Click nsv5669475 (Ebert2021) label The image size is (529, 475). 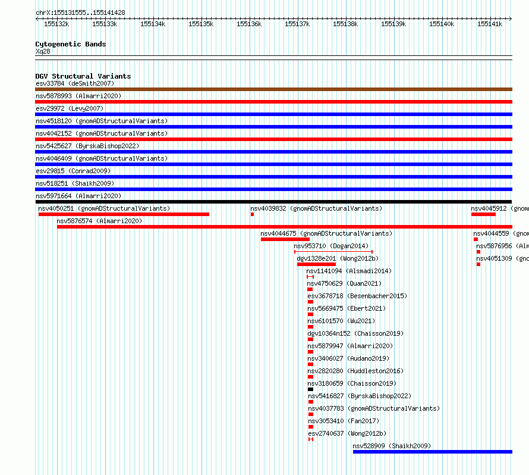pyautogui.click(x=347, y=308)
